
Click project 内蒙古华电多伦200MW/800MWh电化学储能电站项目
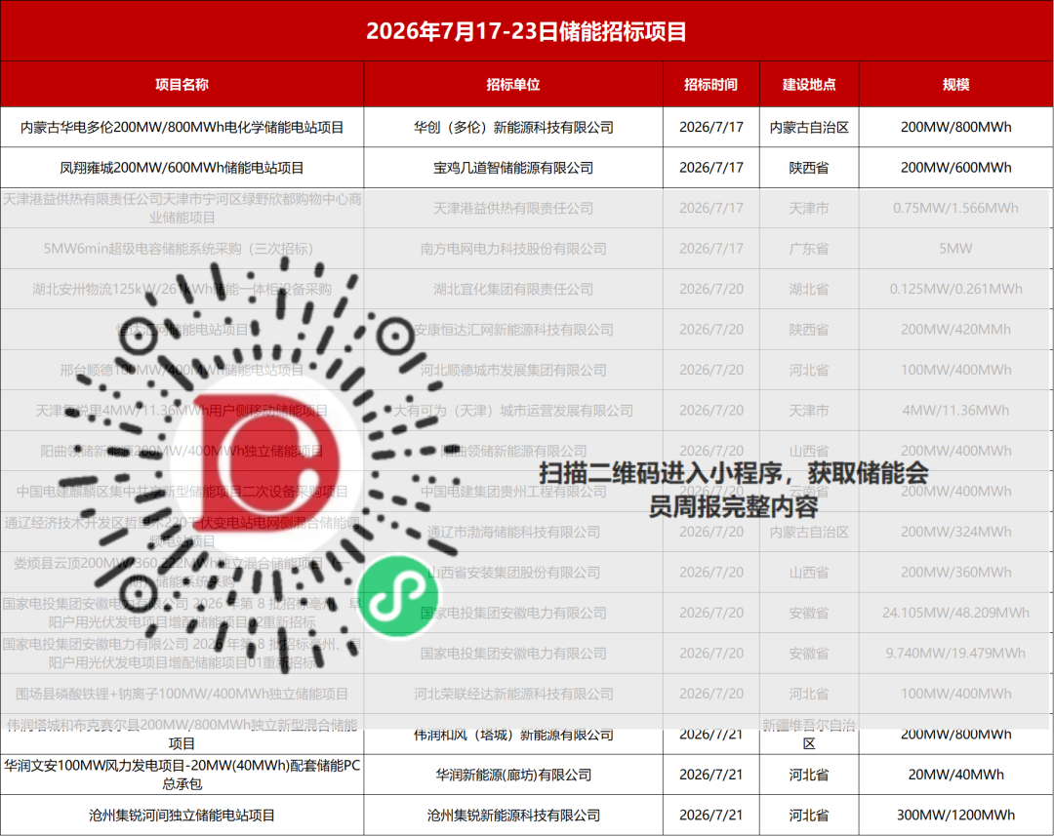[182, 127]
